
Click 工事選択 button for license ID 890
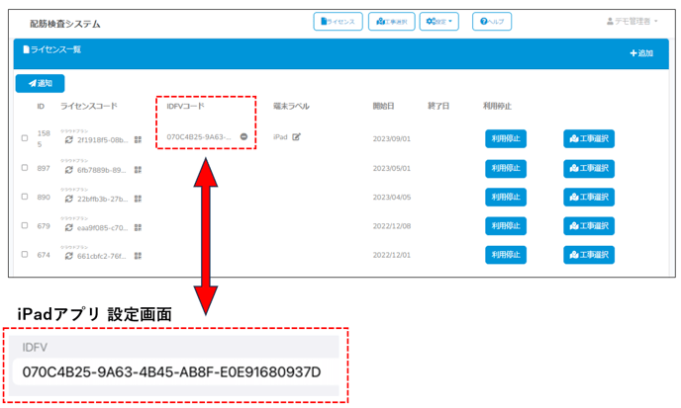tap(589, 197)
